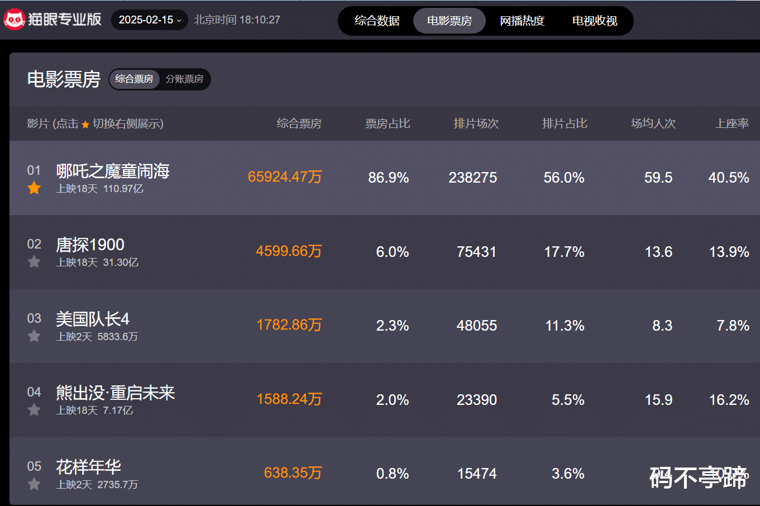Click the 17.7% screening share
The width and height of the screenshot is (760, 506).
click(x=565, y=252)
